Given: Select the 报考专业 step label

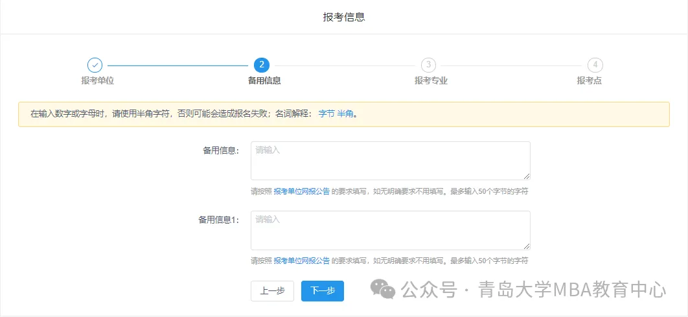Looking at the screenshot, I should [431, 81].
